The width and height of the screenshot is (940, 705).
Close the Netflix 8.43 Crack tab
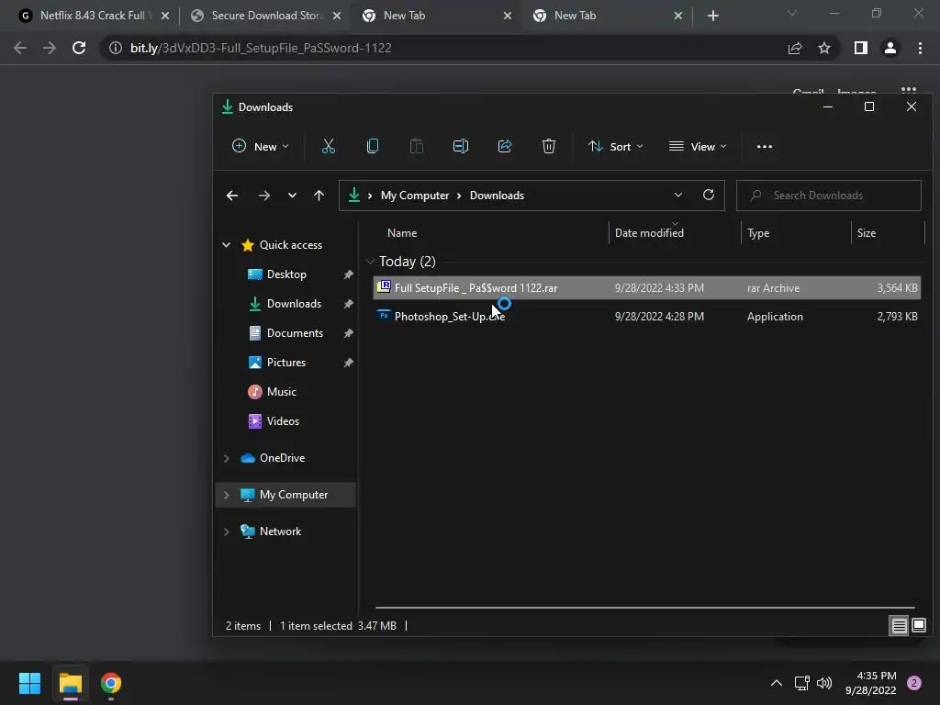[x=165, y=16]
